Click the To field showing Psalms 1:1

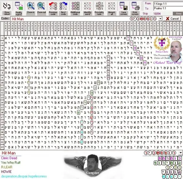click(168, 8)
